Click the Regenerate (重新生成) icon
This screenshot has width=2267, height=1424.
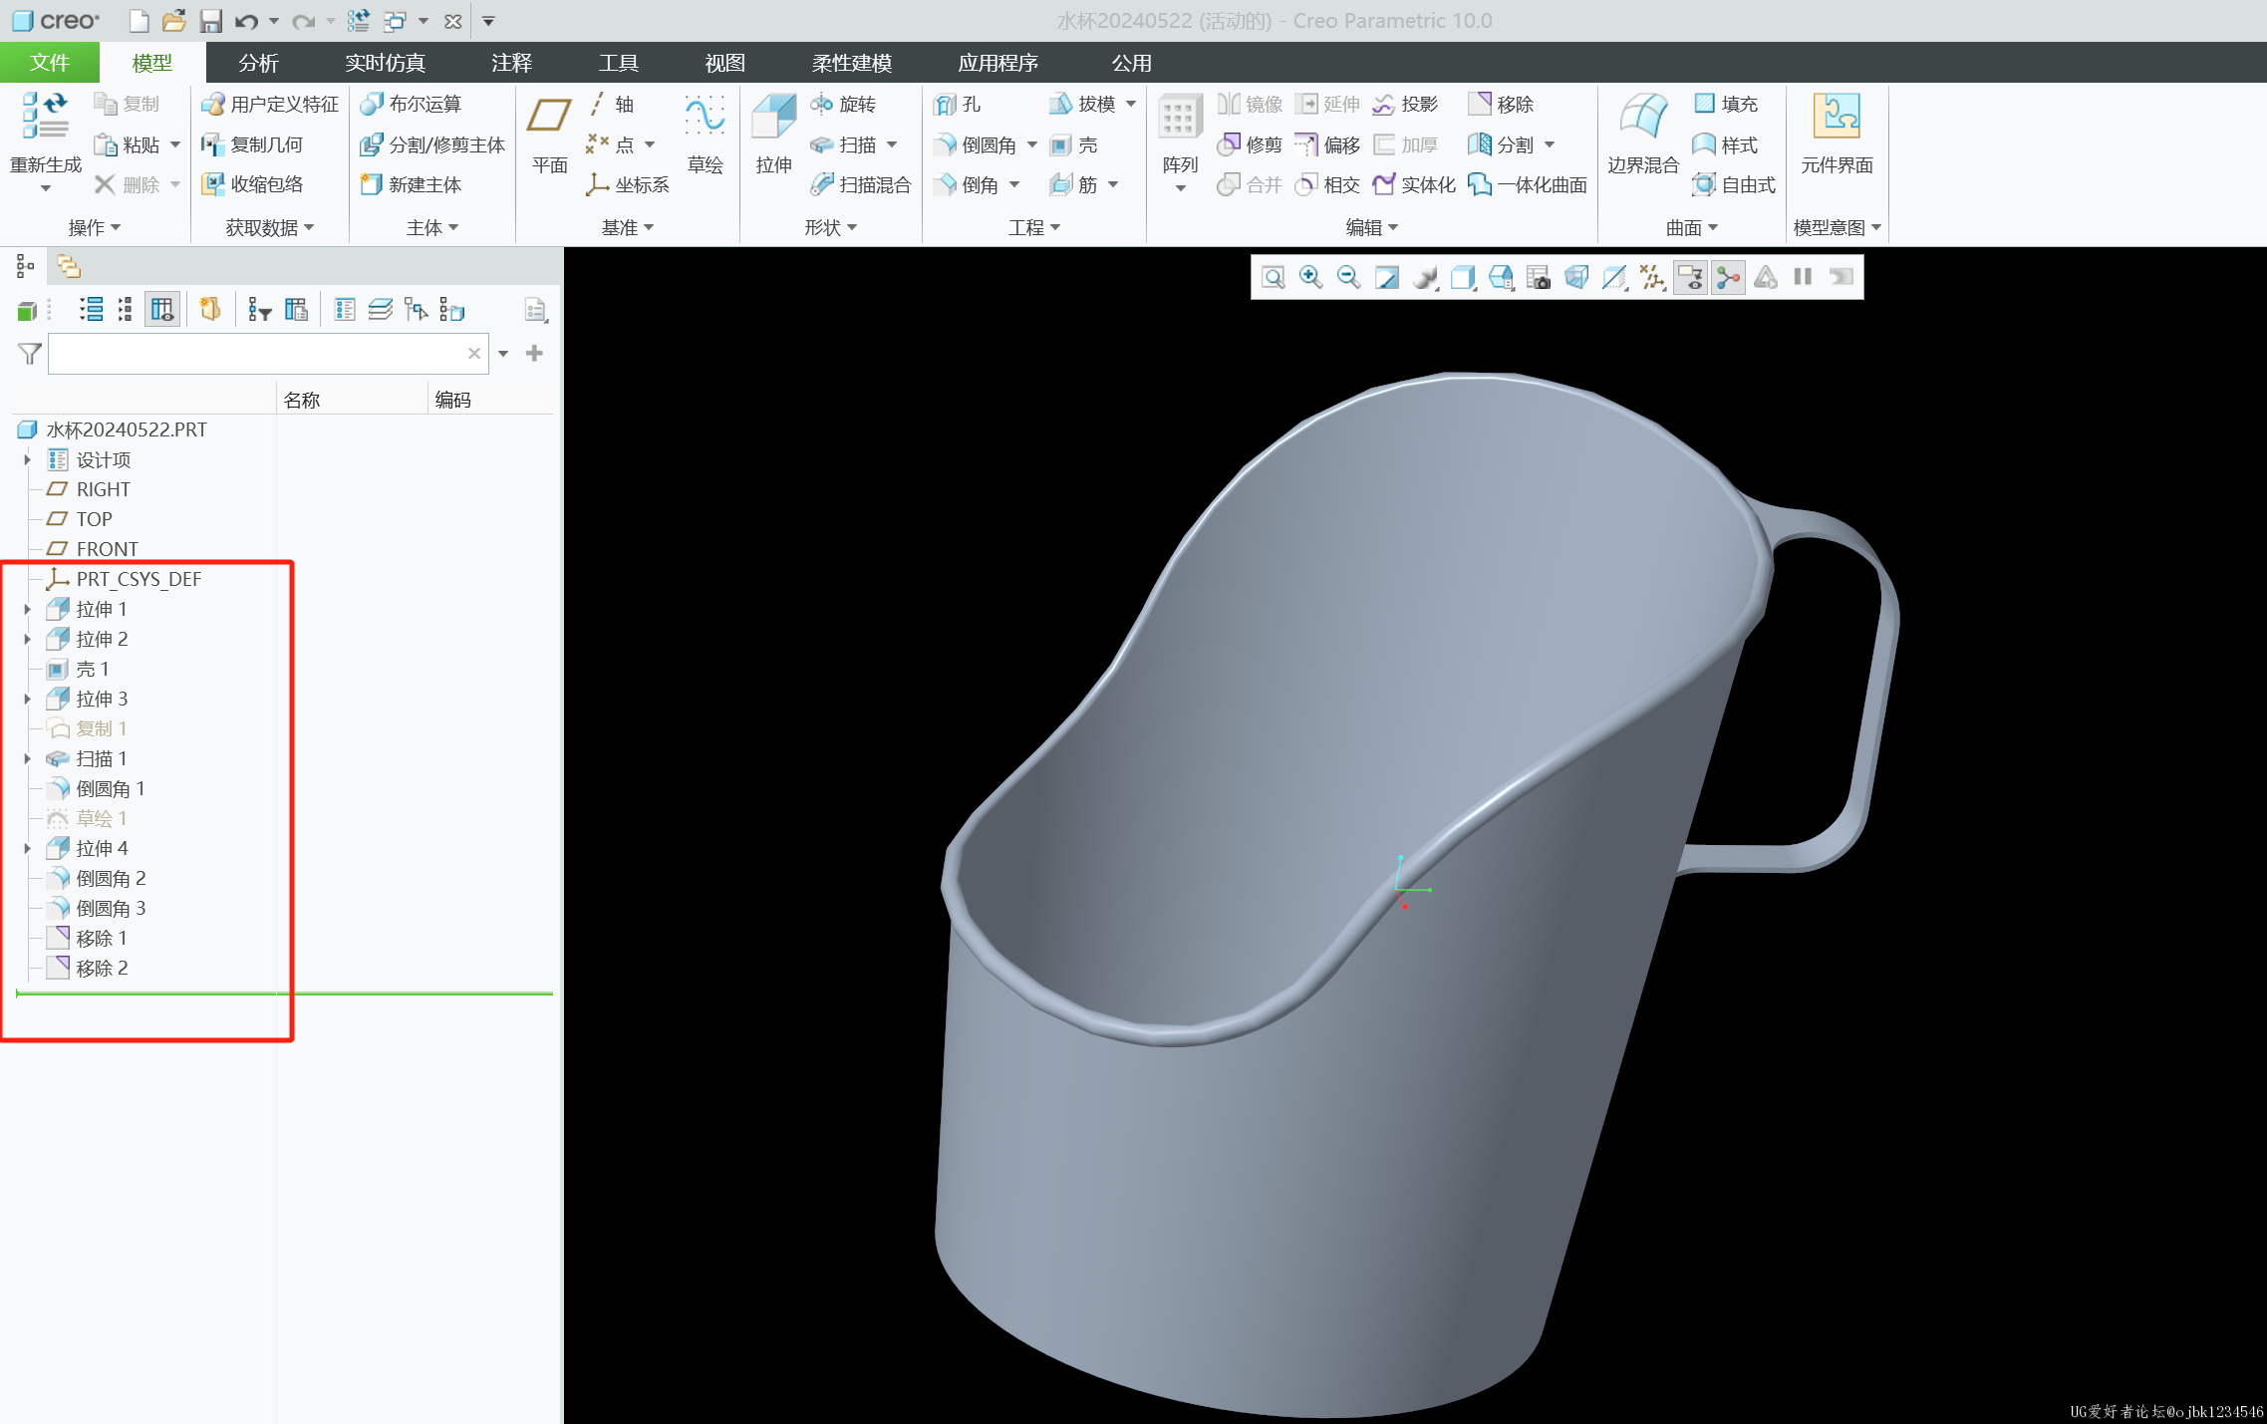(x=46, y=118)
